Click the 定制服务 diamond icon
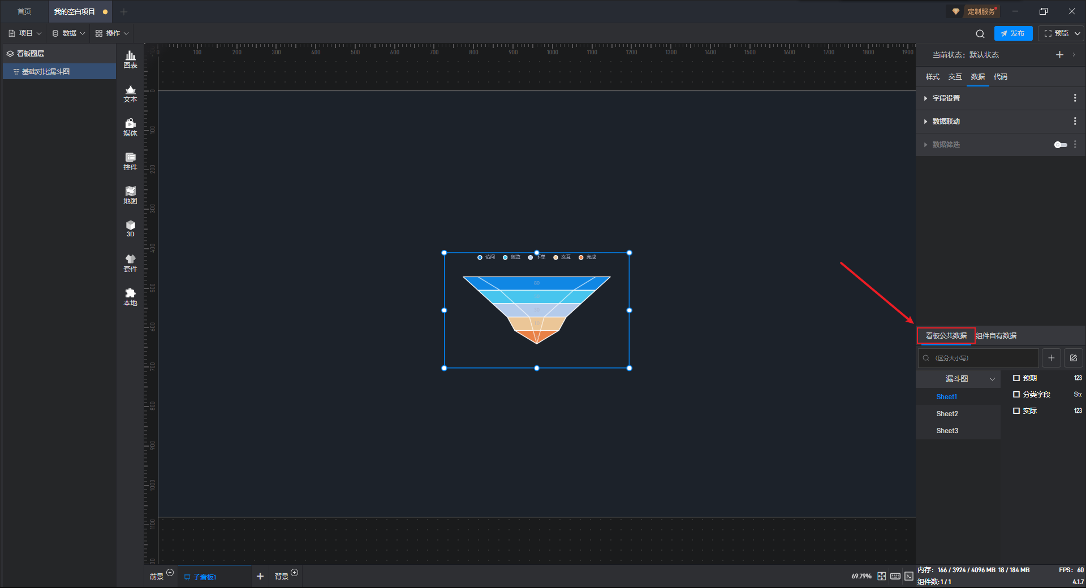 point(956,11)
